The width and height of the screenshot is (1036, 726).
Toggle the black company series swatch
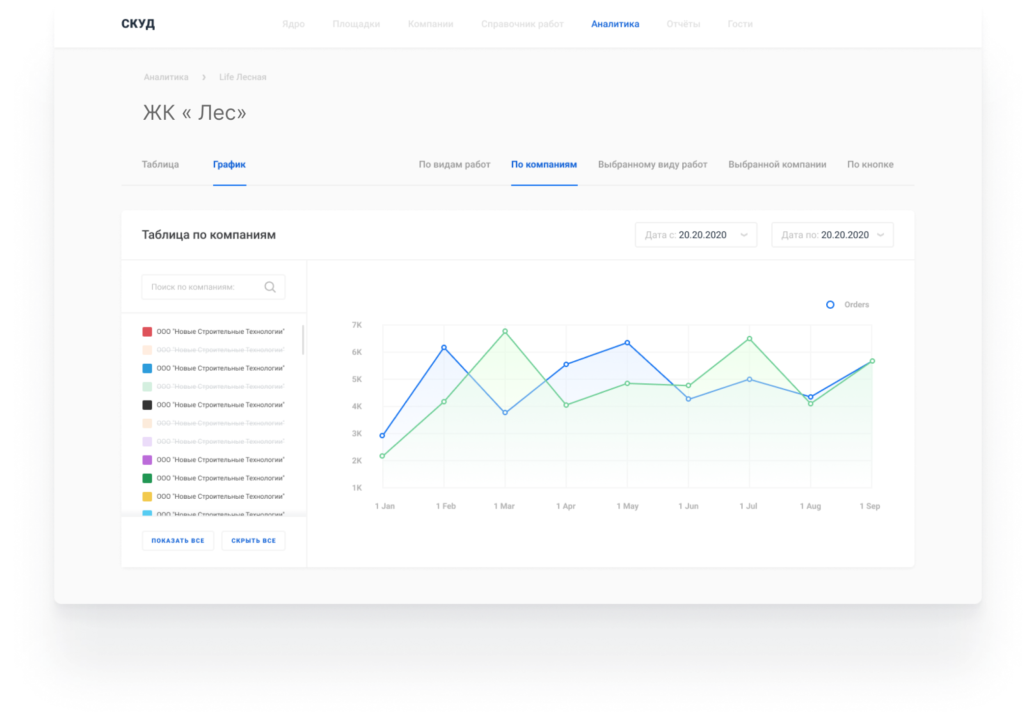pos(147,405)
